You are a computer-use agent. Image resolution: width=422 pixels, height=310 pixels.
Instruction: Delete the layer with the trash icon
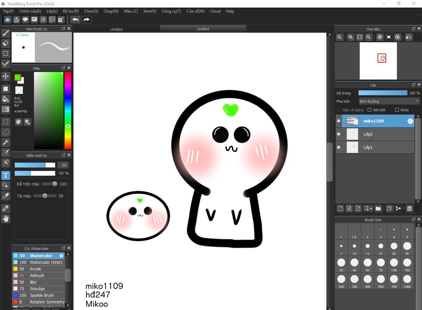409,208
